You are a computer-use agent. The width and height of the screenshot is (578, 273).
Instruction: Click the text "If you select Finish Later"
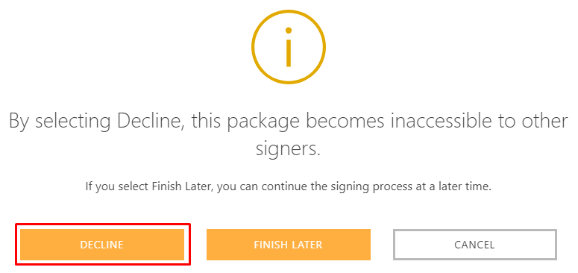click(149, 186)
